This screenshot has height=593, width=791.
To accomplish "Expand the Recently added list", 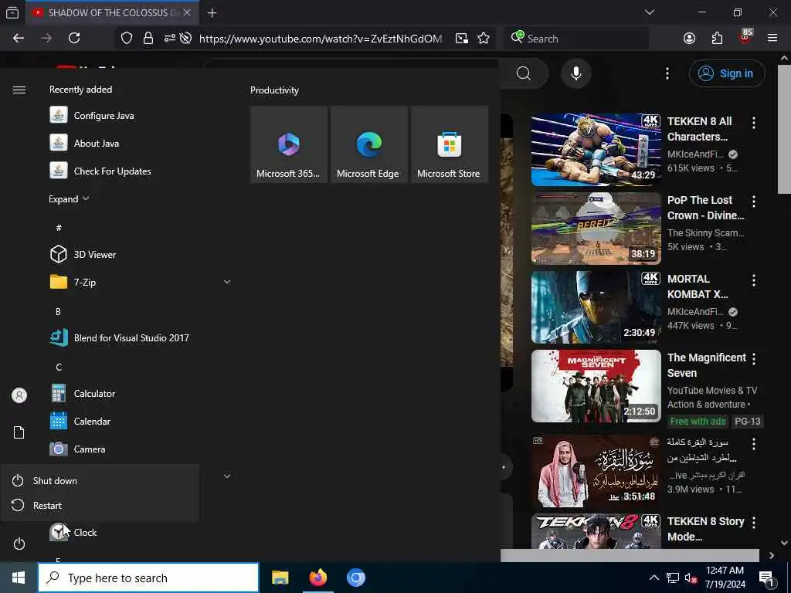I will click(69, 198).
